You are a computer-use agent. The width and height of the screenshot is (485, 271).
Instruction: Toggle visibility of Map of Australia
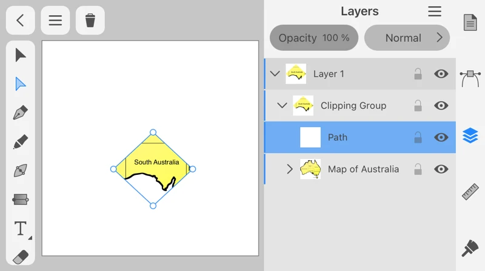[441, 169]
